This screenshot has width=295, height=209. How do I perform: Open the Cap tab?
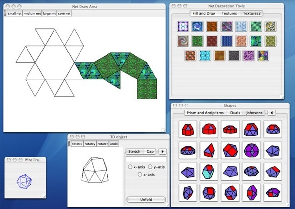[x=150, y=151]
